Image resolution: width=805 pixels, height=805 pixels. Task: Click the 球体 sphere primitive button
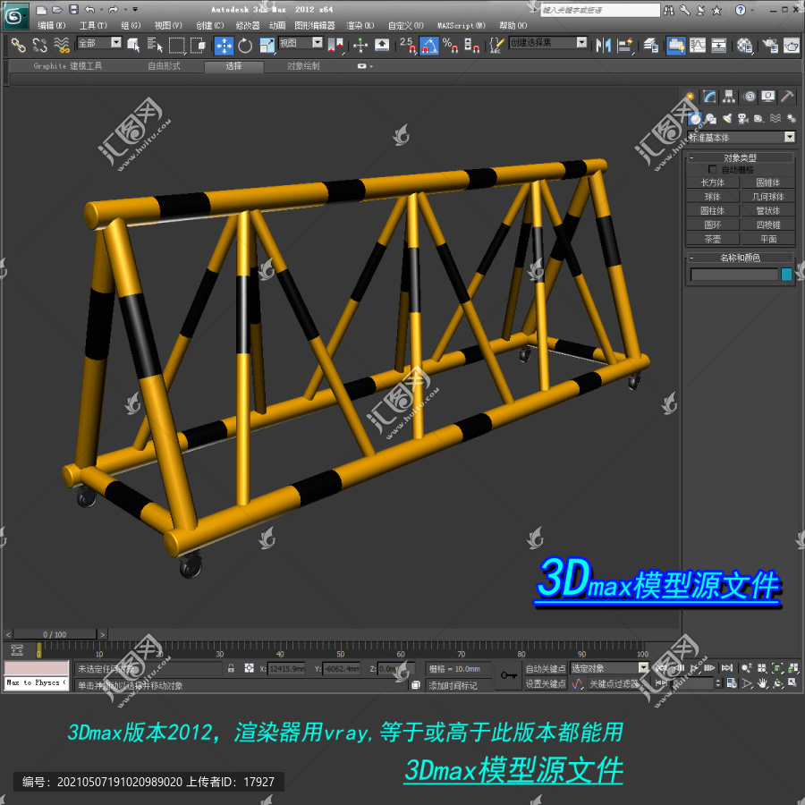click(x=712, y=197)
